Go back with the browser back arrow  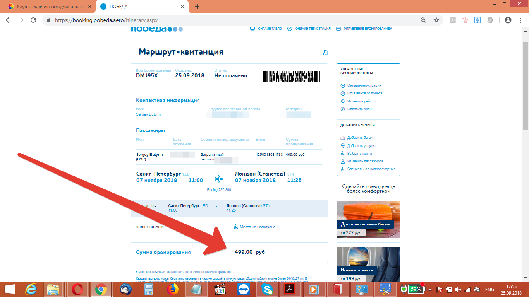[x=9, y=20]
